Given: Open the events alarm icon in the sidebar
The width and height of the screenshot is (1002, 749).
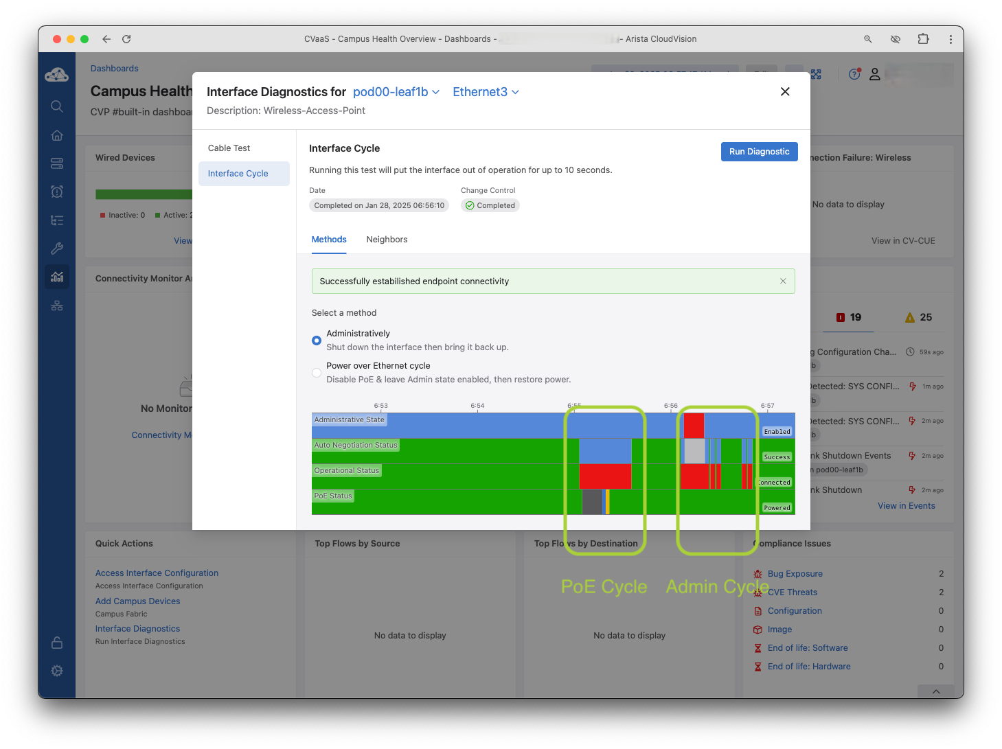Looking at the screenshot, I should 57,192.
